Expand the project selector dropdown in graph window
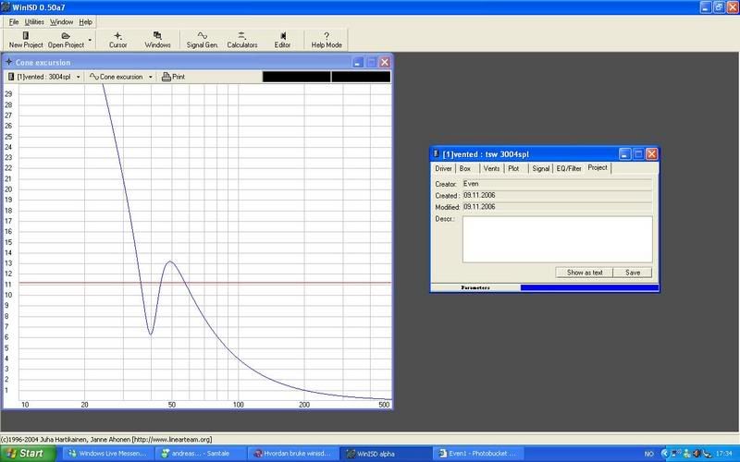Image resolution: width=740 pixels, height=462 pixels. (x=79, y=77)
